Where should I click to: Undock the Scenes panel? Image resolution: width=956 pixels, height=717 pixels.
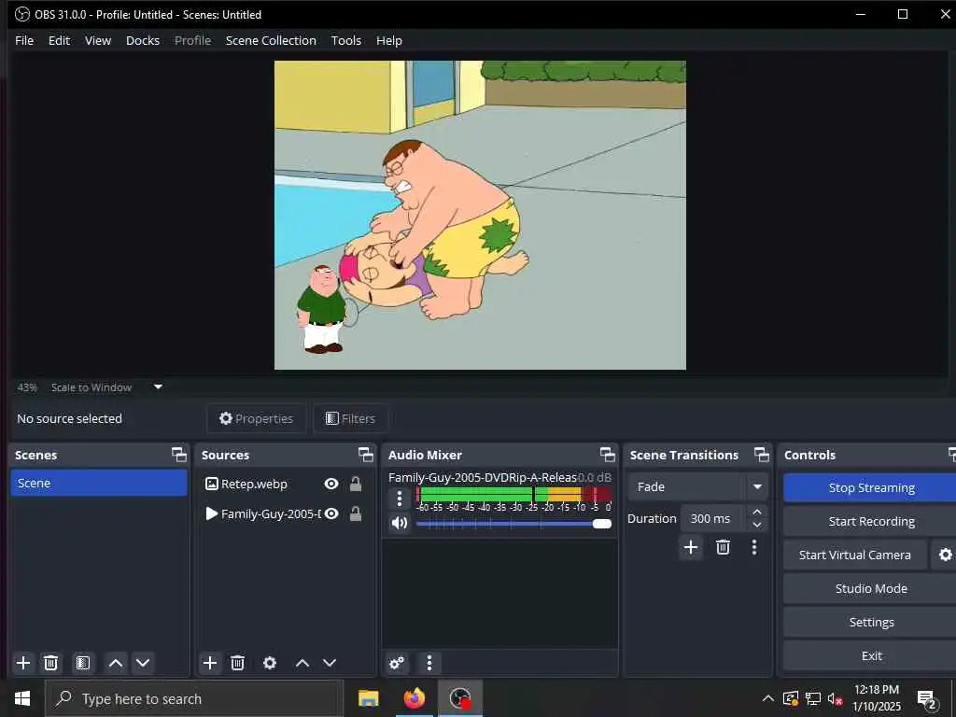pyautogui.click(x=178, y=455)
